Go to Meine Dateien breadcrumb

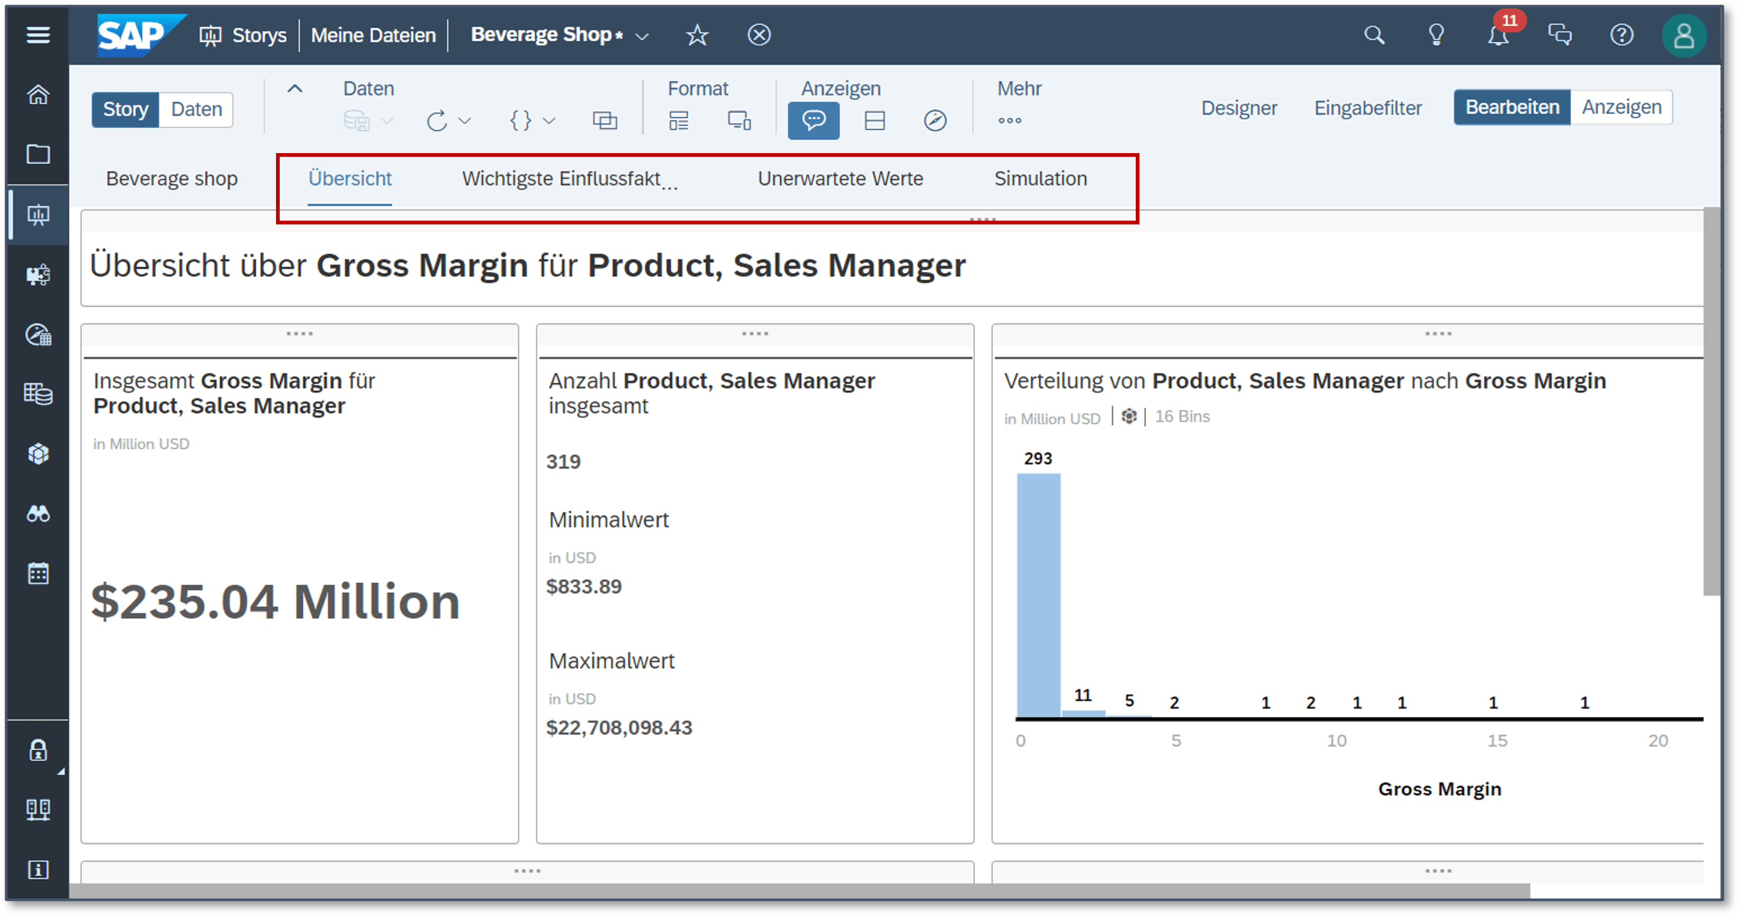coord(373,35)
